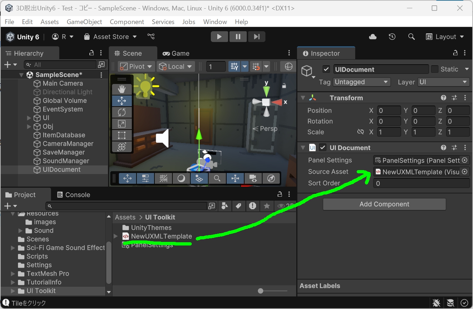Activate the Hand pan tool
The height and width of the screenshot is (309, 473).
(x=122, y=89)
